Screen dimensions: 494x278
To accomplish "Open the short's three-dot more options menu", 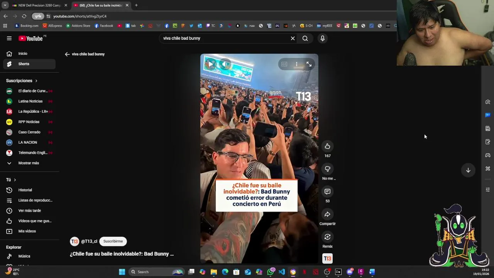I will coord(296,64).
